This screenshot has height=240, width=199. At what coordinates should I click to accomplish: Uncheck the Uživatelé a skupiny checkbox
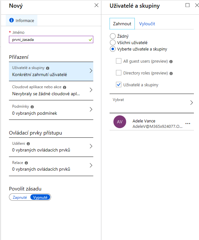119,85
